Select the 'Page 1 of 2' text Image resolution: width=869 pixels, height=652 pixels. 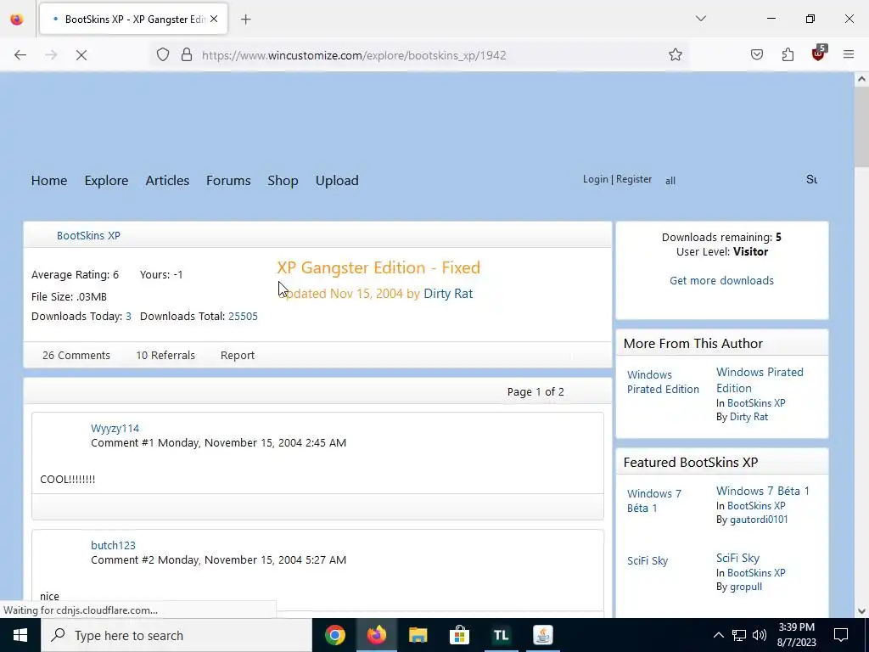[535, 392]
